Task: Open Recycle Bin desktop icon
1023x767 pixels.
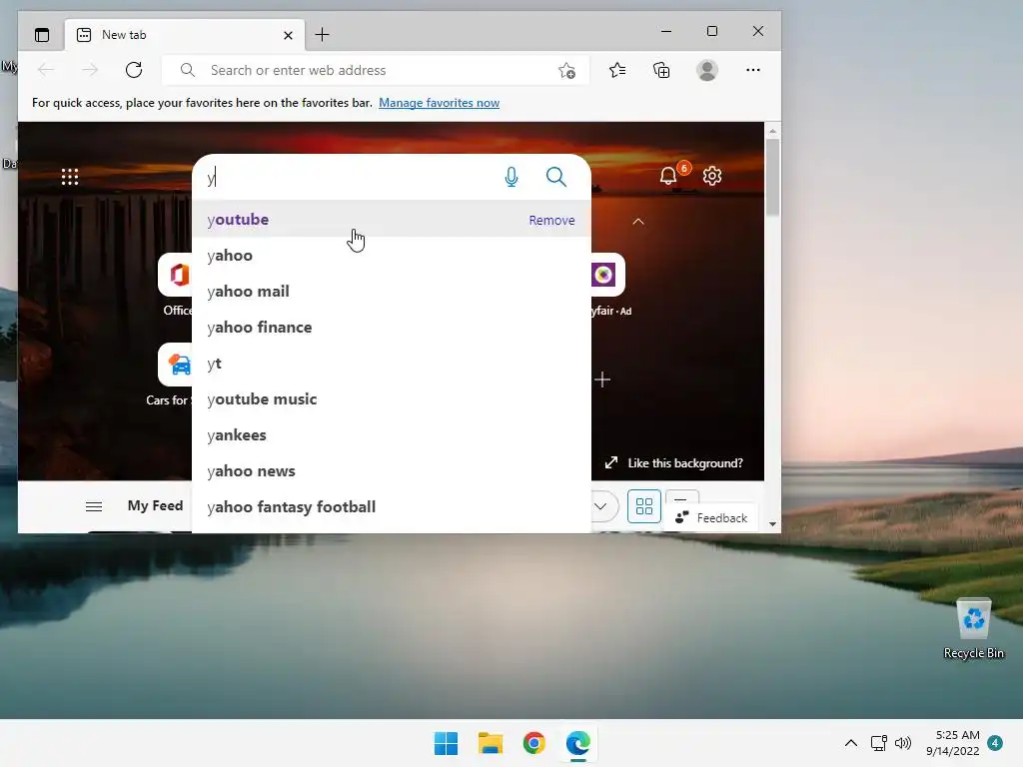Action: [x=973, y=629]
